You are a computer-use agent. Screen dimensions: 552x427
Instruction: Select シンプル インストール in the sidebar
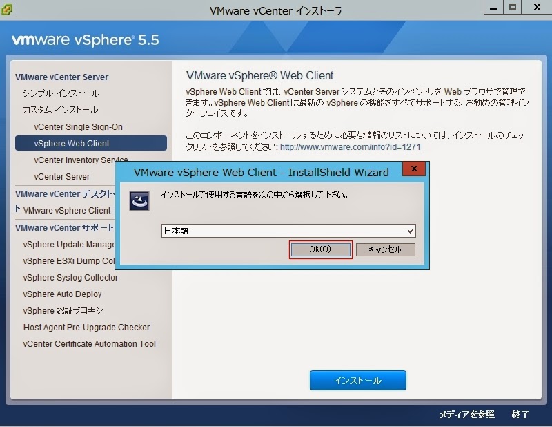click(61, 93)
